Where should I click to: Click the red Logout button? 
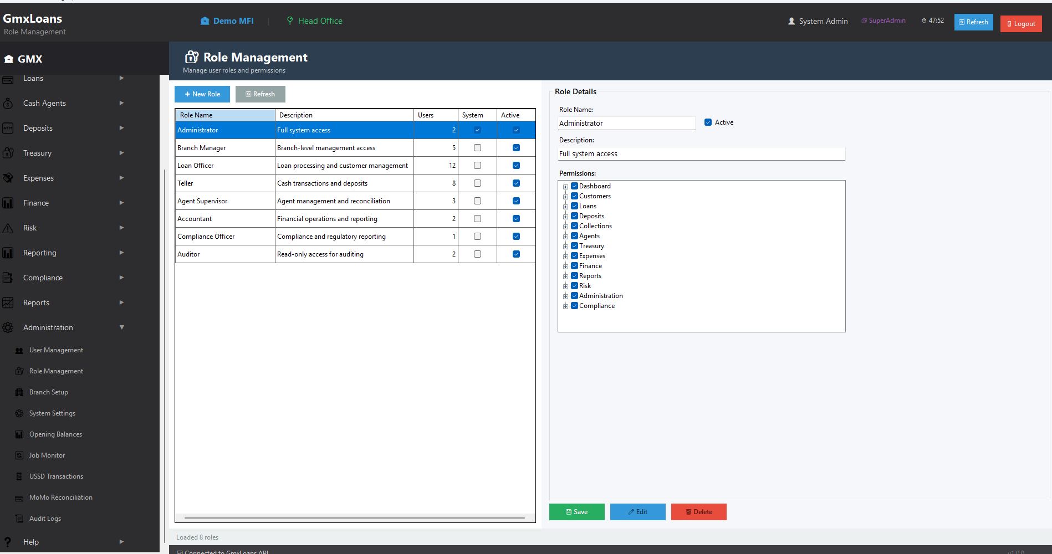[1022, 24]
